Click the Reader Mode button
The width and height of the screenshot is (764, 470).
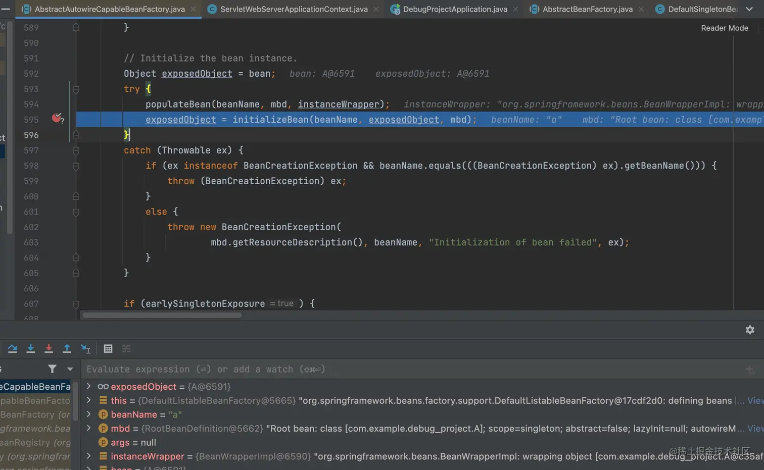point(725,28)
